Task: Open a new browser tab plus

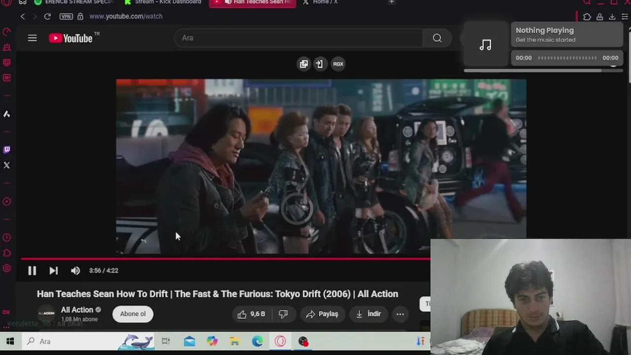Action: point(391,2)
